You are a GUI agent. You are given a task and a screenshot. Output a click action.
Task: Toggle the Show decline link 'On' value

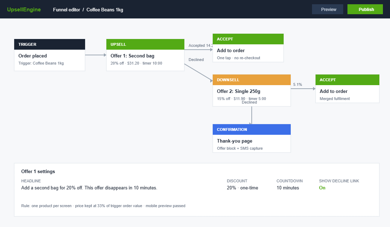[322, 188]
